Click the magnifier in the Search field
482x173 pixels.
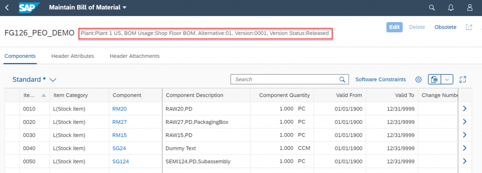(342, 79)
